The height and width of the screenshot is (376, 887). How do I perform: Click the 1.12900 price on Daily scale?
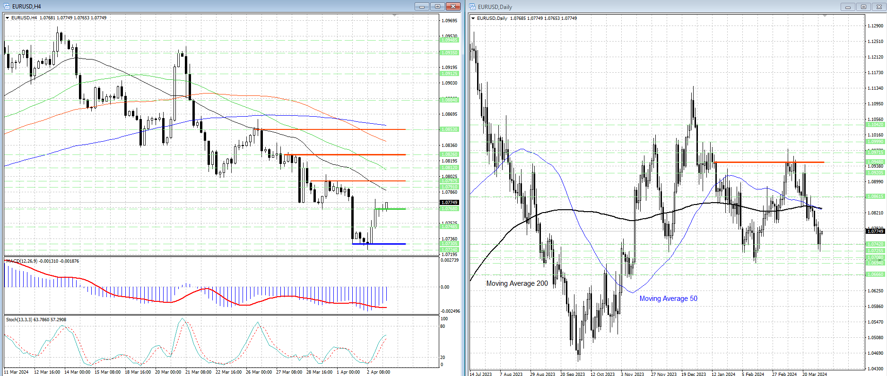pos(876,26)
